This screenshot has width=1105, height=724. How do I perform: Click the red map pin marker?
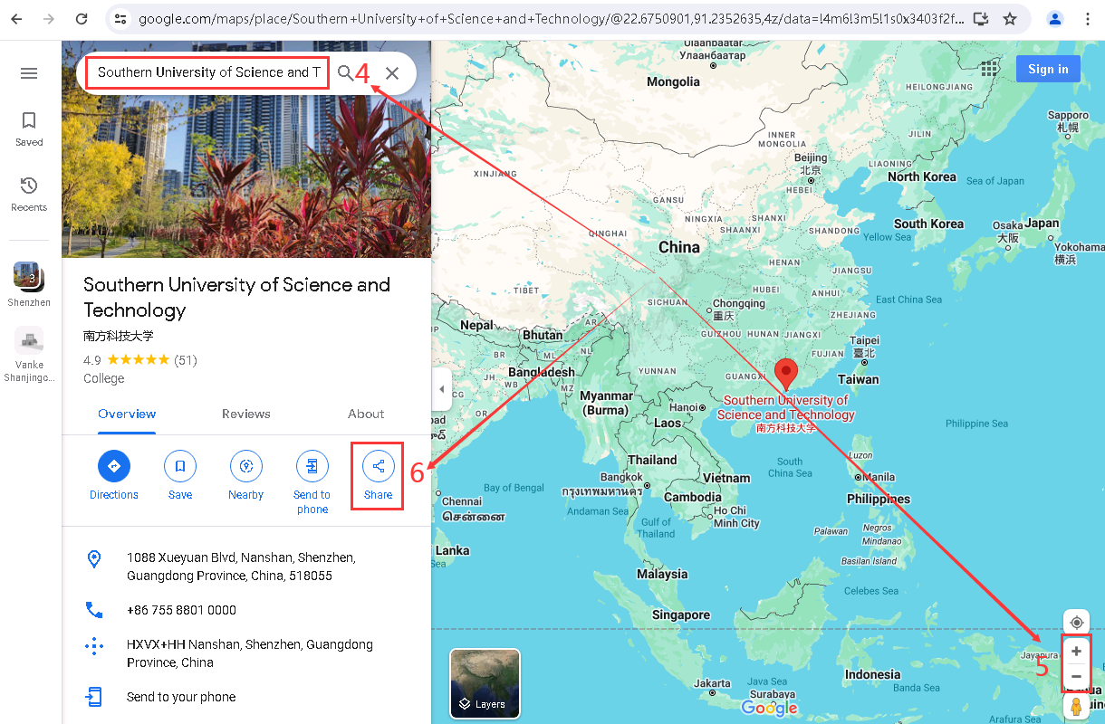click(x=786, y=374)
